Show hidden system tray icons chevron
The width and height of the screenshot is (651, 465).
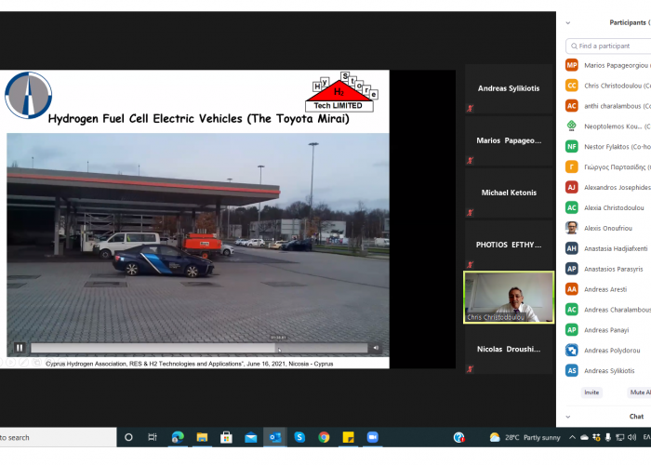(572, 437)
